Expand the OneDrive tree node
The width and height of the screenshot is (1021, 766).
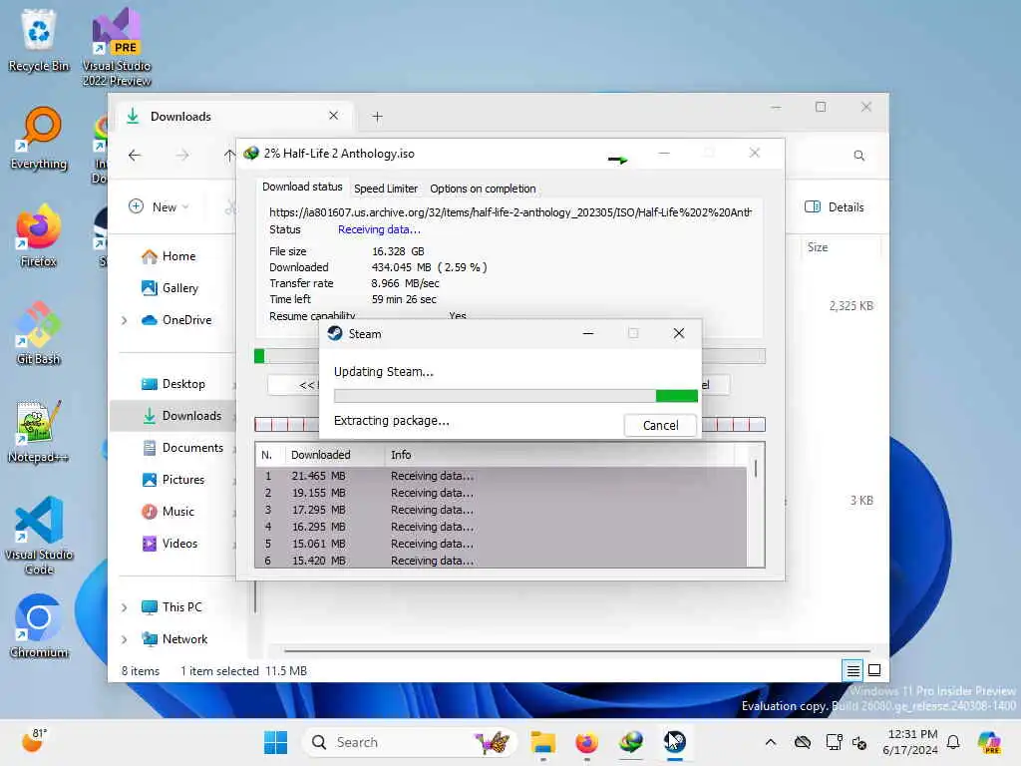point(124,320)
